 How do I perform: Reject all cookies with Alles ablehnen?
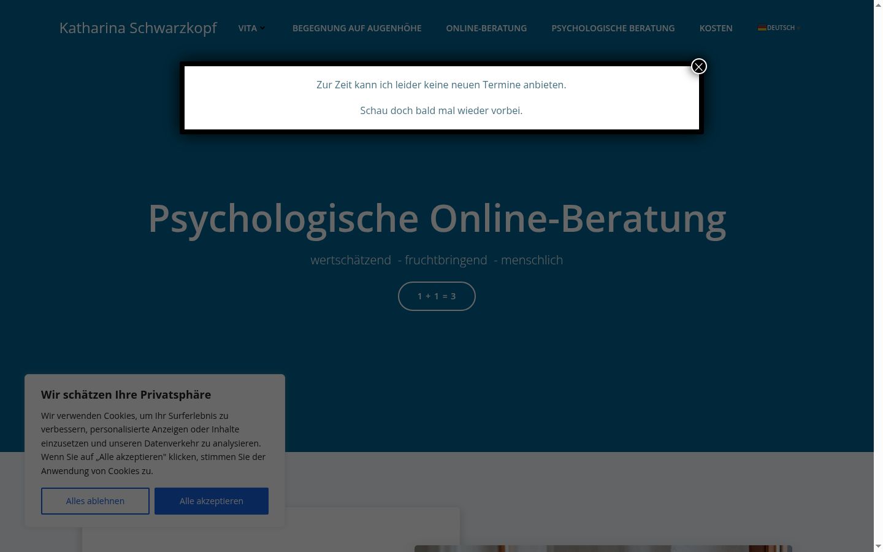[x=95, y=501]
